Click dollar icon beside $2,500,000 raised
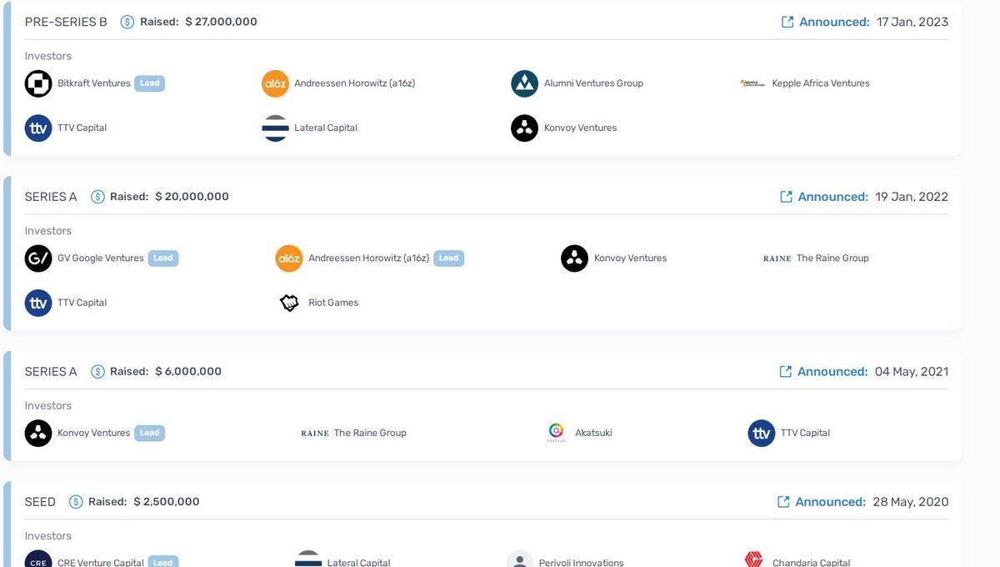1000x567 pixels. 76,502
